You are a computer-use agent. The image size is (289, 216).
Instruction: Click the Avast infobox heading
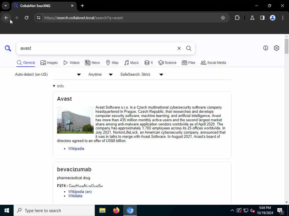tap(64, 99)
